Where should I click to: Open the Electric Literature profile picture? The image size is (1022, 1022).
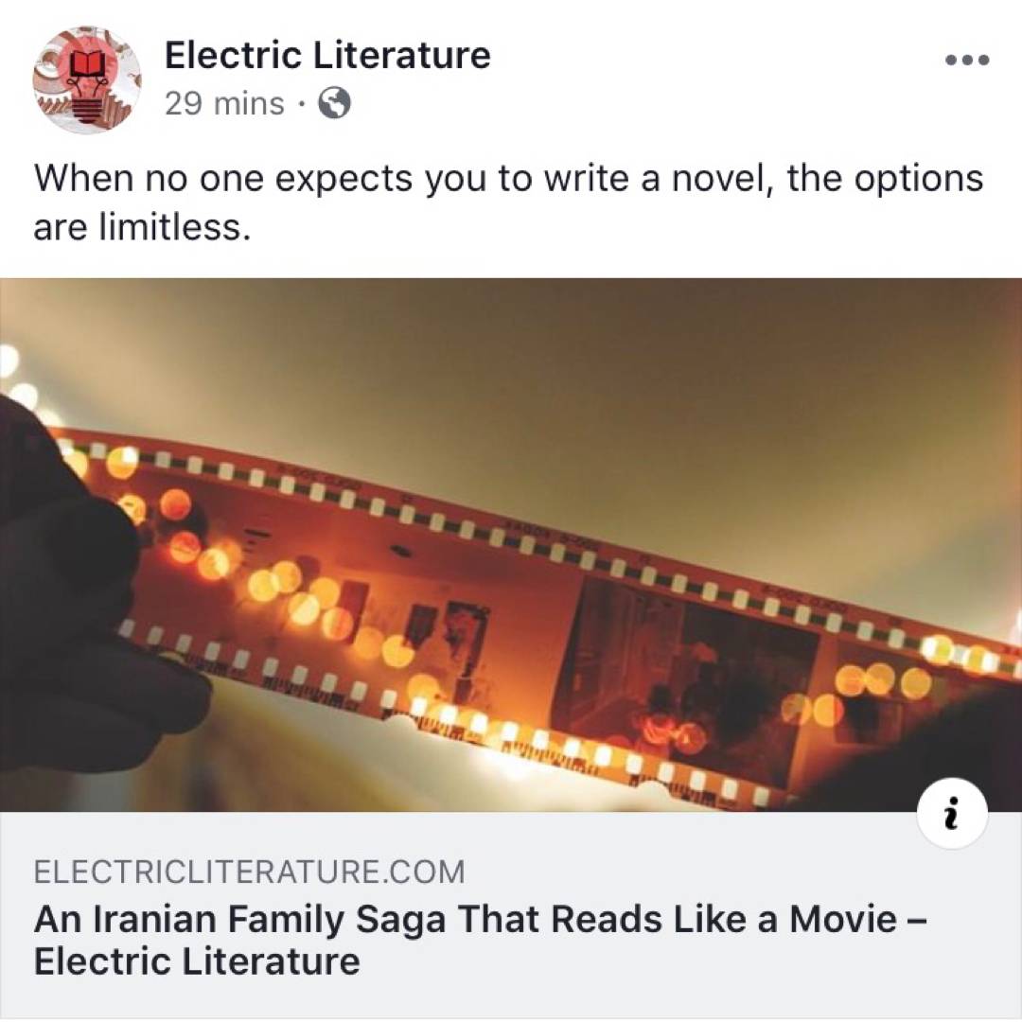tap(87, 79)
